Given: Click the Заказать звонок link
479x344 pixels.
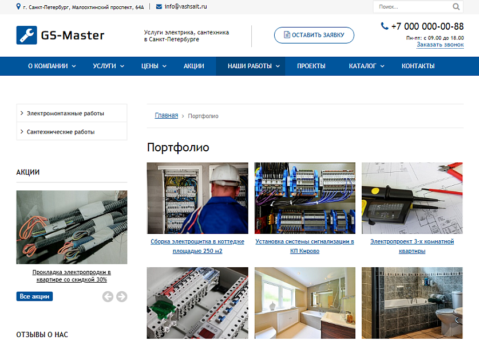Looking at the screenshot, I should point(440,45).
